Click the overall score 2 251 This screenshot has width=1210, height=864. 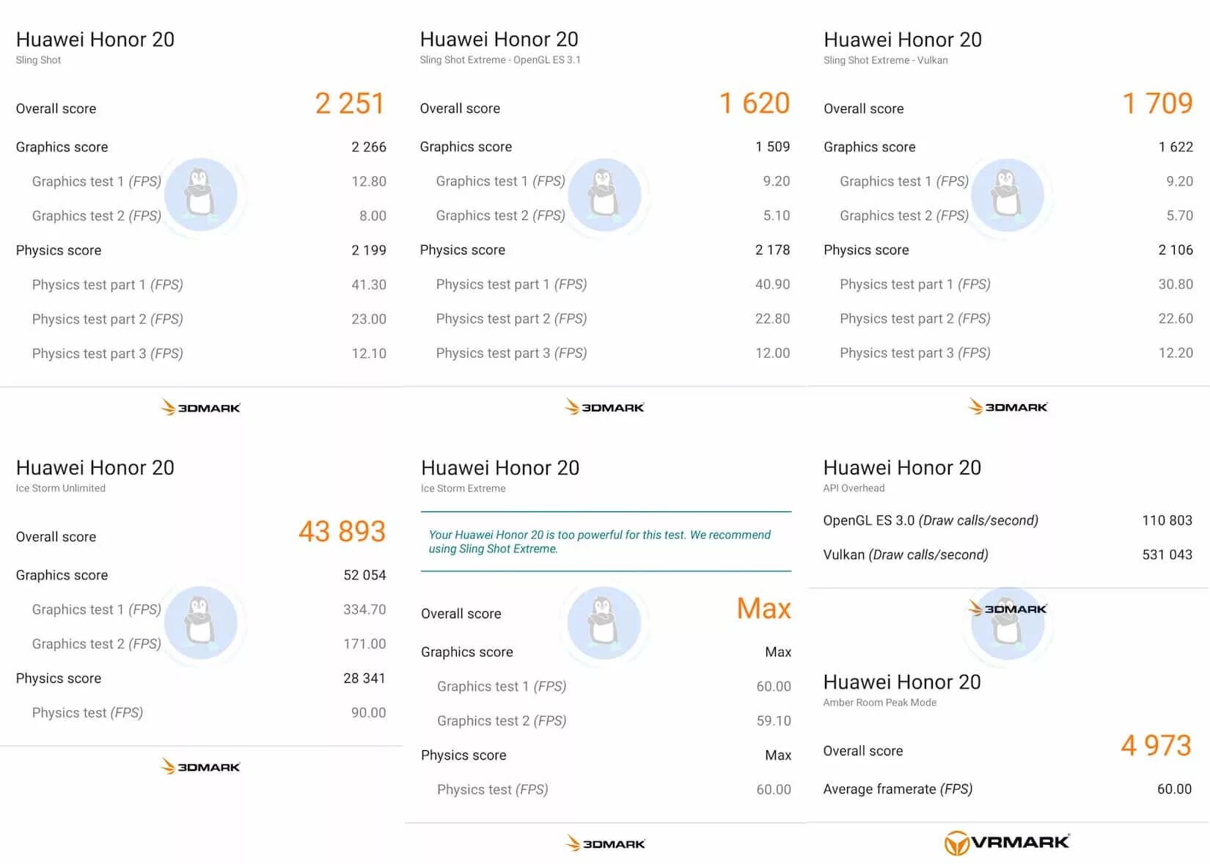pos(350,103)
